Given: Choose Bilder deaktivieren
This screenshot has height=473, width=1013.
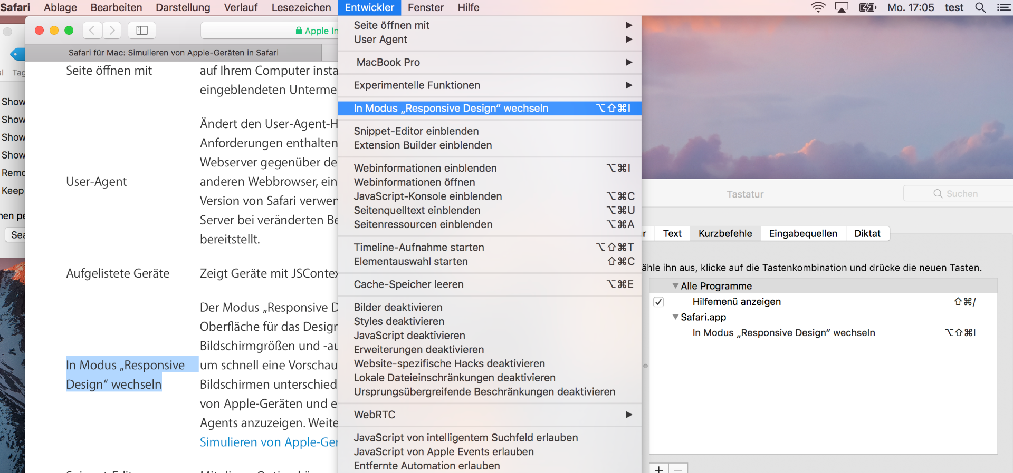Looking at the screenshot, I should 490,307.
